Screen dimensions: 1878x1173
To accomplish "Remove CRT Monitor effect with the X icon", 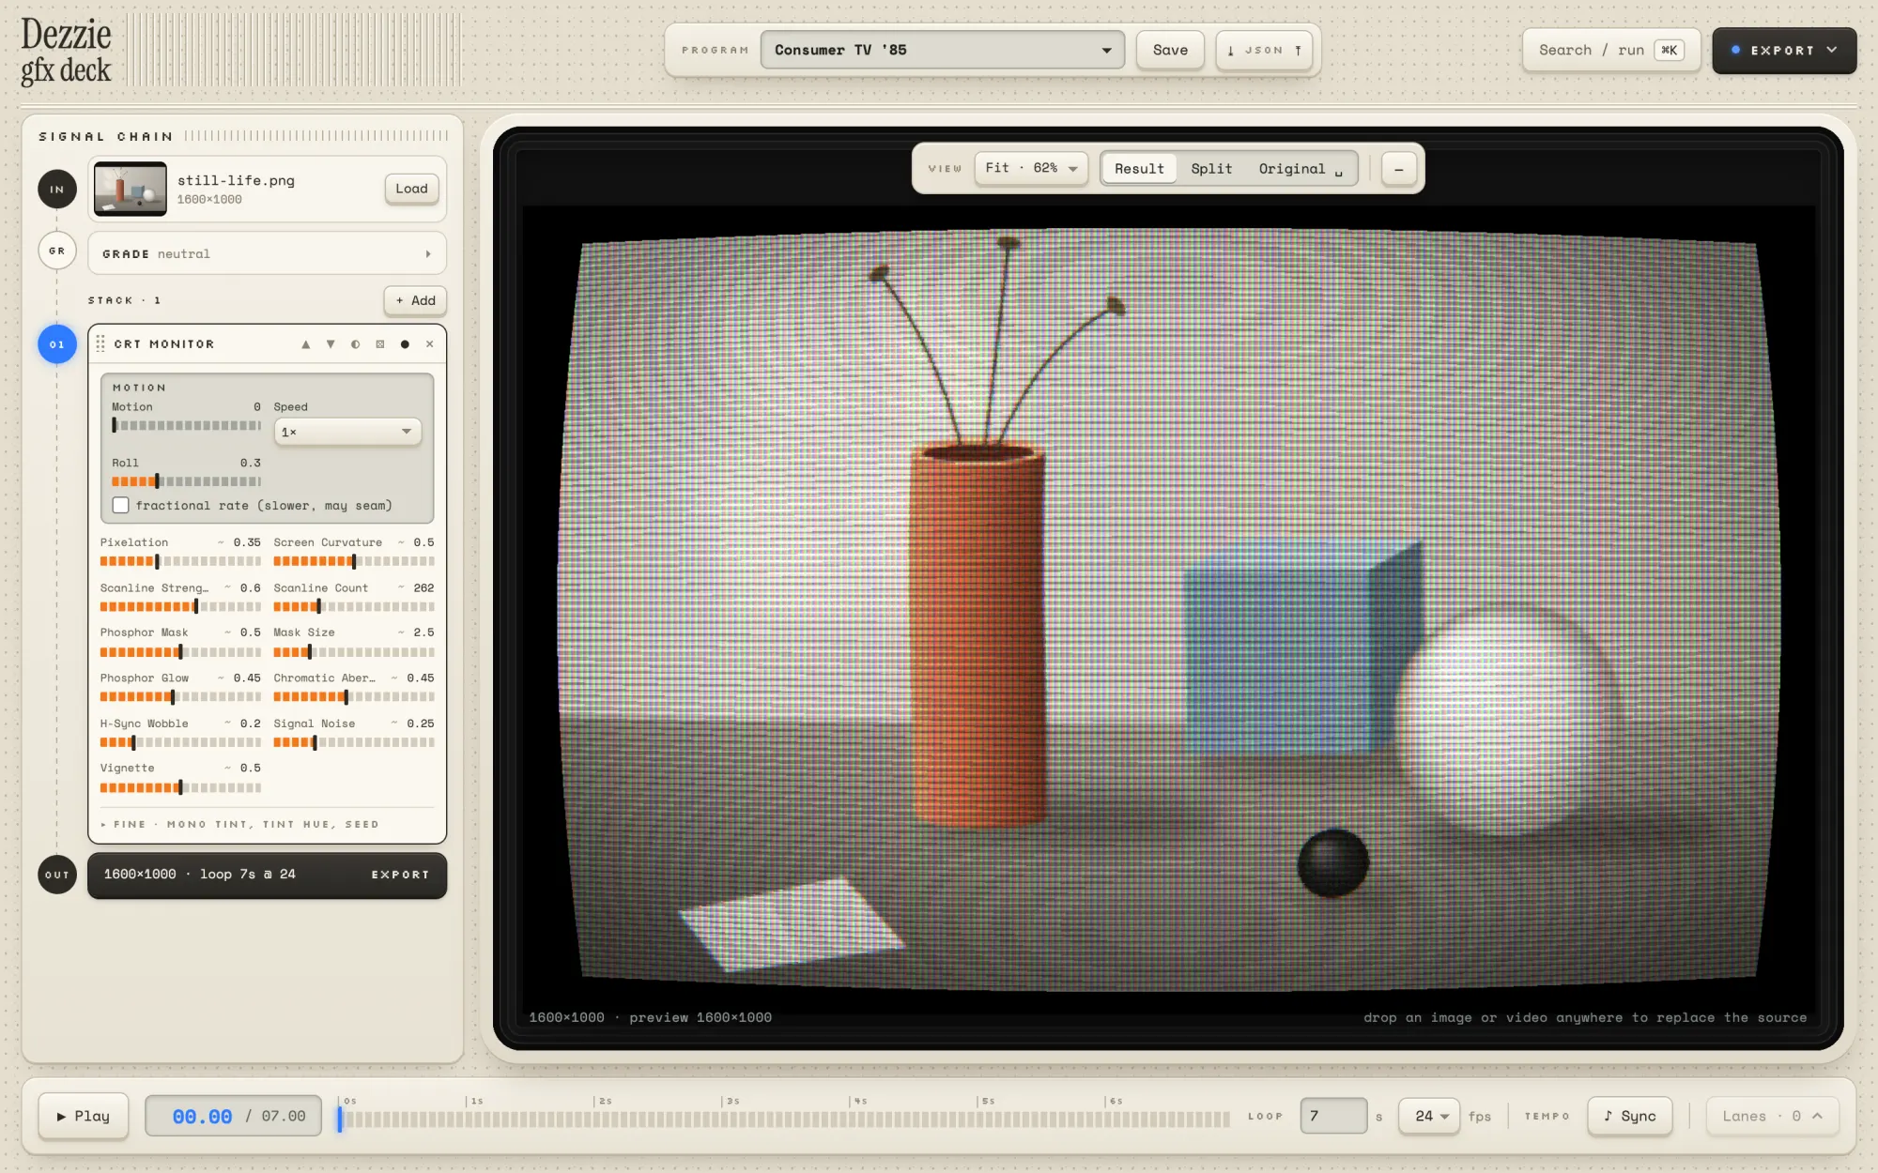I will [x=430, y=344].
